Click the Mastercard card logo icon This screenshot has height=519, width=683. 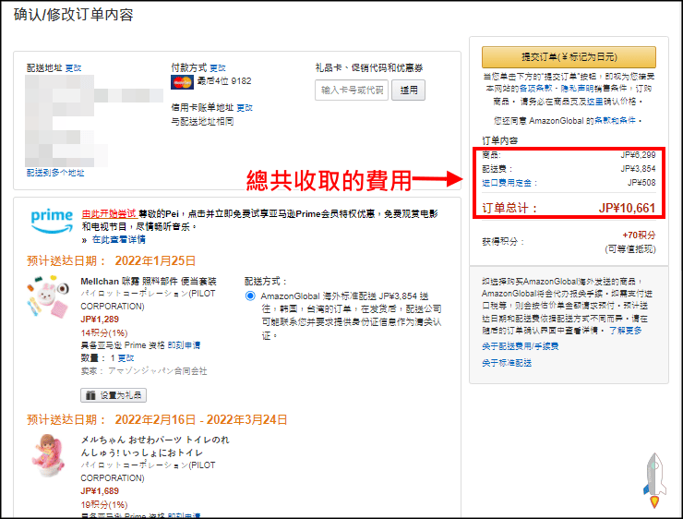tap(181, 81)
